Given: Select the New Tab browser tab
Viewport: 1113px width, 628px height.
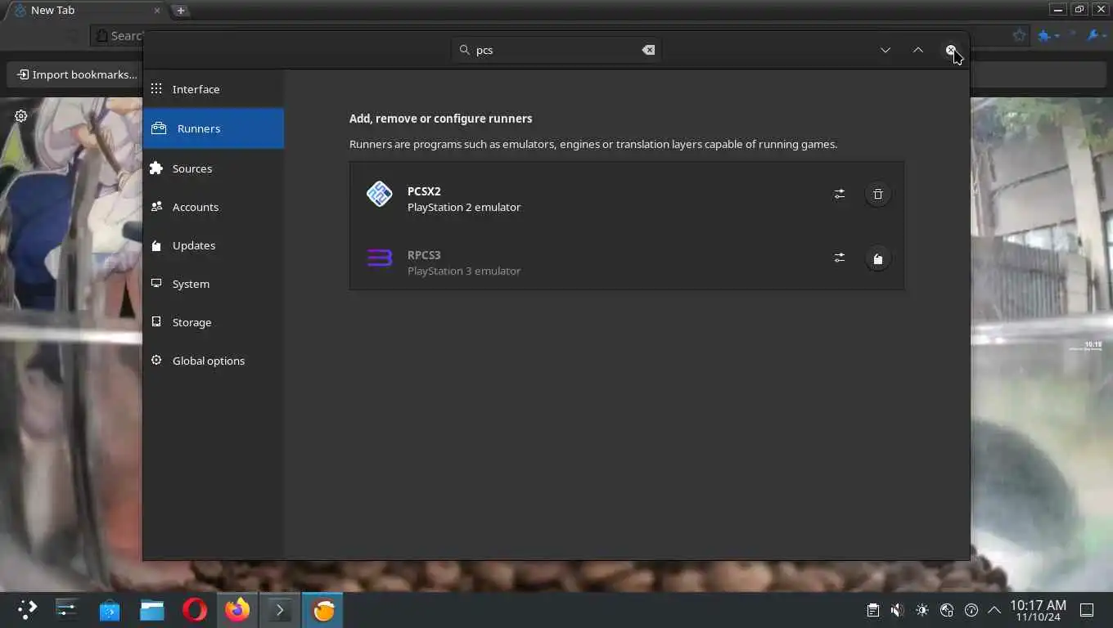Looking at the screenshot, I should [86, 11].
